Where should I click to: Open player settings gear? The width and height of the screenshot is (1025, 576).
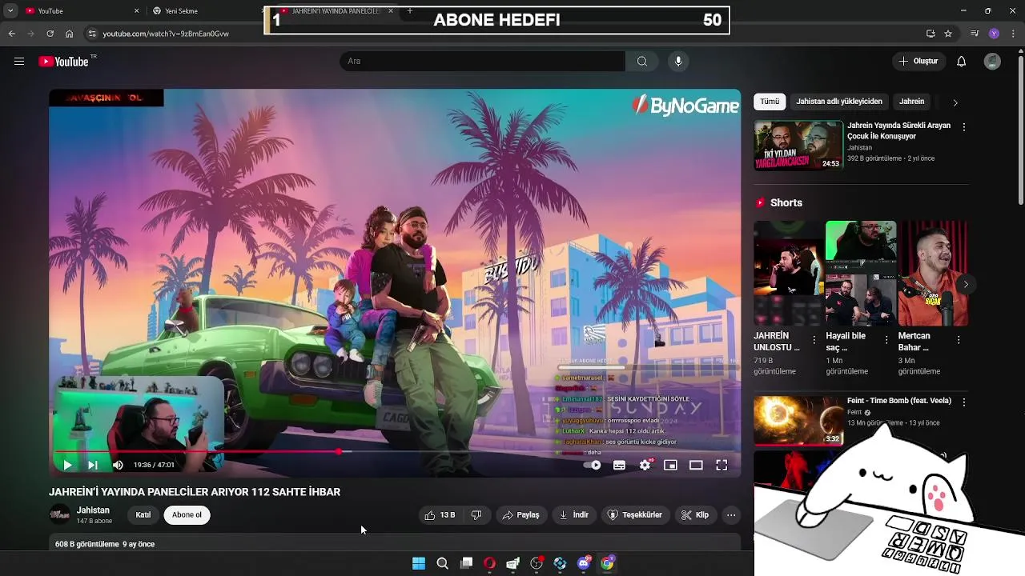click(645, 465)
